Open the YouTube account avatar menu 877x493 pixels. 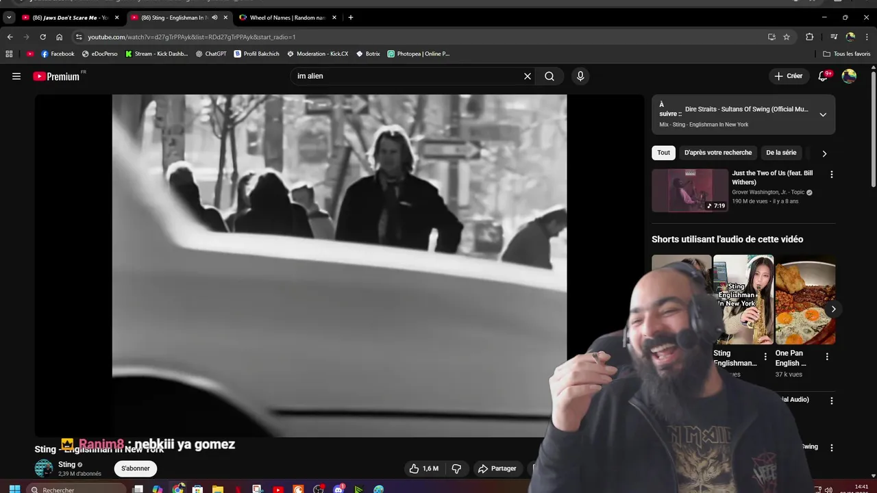(x=849, y=76)
